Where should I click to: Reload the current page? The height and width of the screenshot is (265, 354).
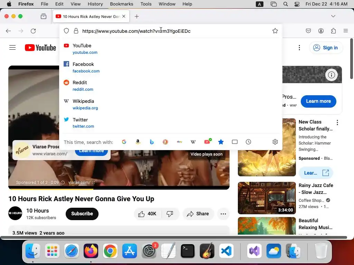coord(33,31)
